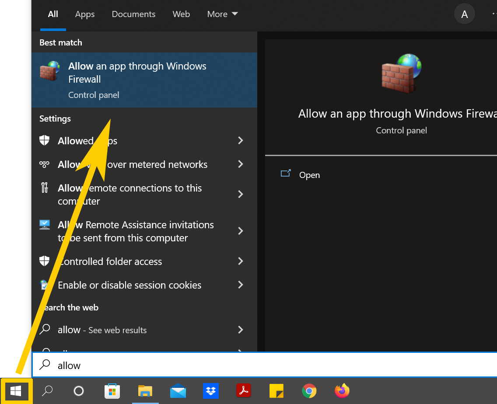Open Sticky Notes from the taskbar
Screen dimensions: 497x404
[276, 391]
